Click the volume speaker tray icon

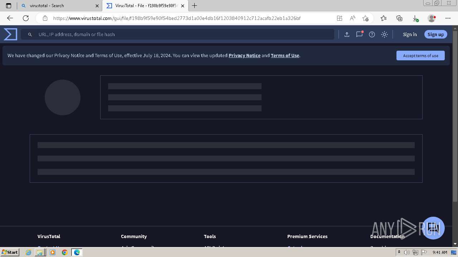[x=406, y=252]
